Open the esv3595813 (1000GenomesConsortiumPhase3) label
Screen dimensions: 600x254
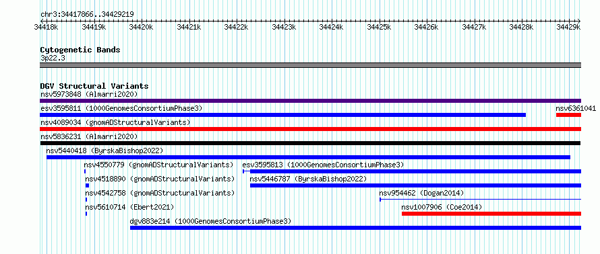[x=324, y=165]
